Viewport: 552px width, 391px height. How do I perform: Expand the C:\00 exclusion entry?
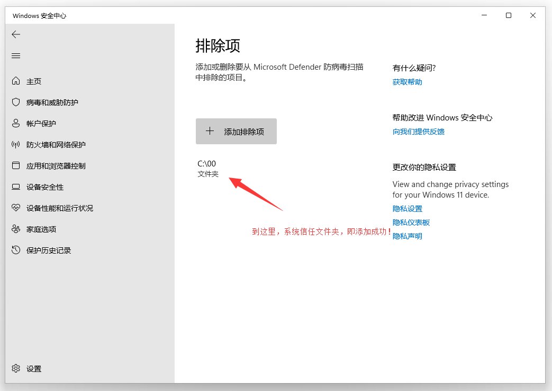pyautogui.click(x=238, y=168)
